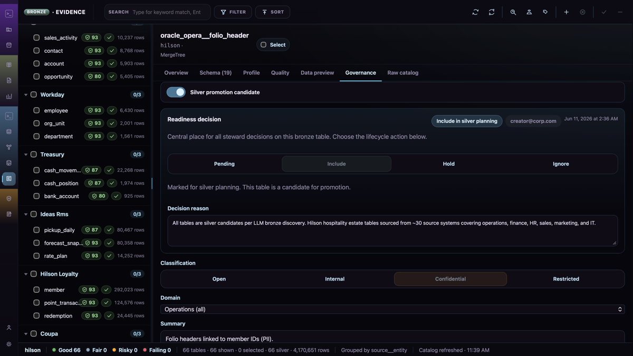633x356 pixels.
Task: Set the readiness decision to Hold
Action: (449, 164)
